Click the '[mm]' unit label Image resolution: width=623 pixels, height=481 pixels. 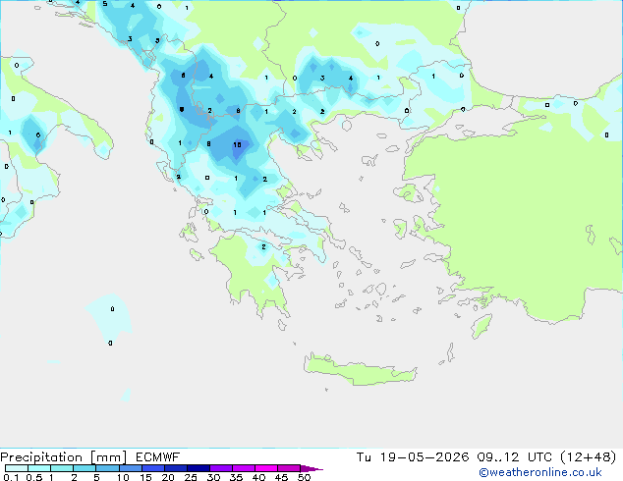click(x=108, y=457)
